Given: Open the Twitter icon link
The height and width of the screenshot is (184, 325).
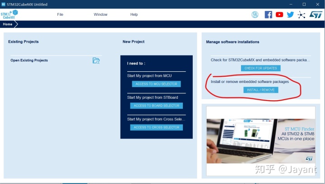Looking at the screenshot, I should 290,15.
